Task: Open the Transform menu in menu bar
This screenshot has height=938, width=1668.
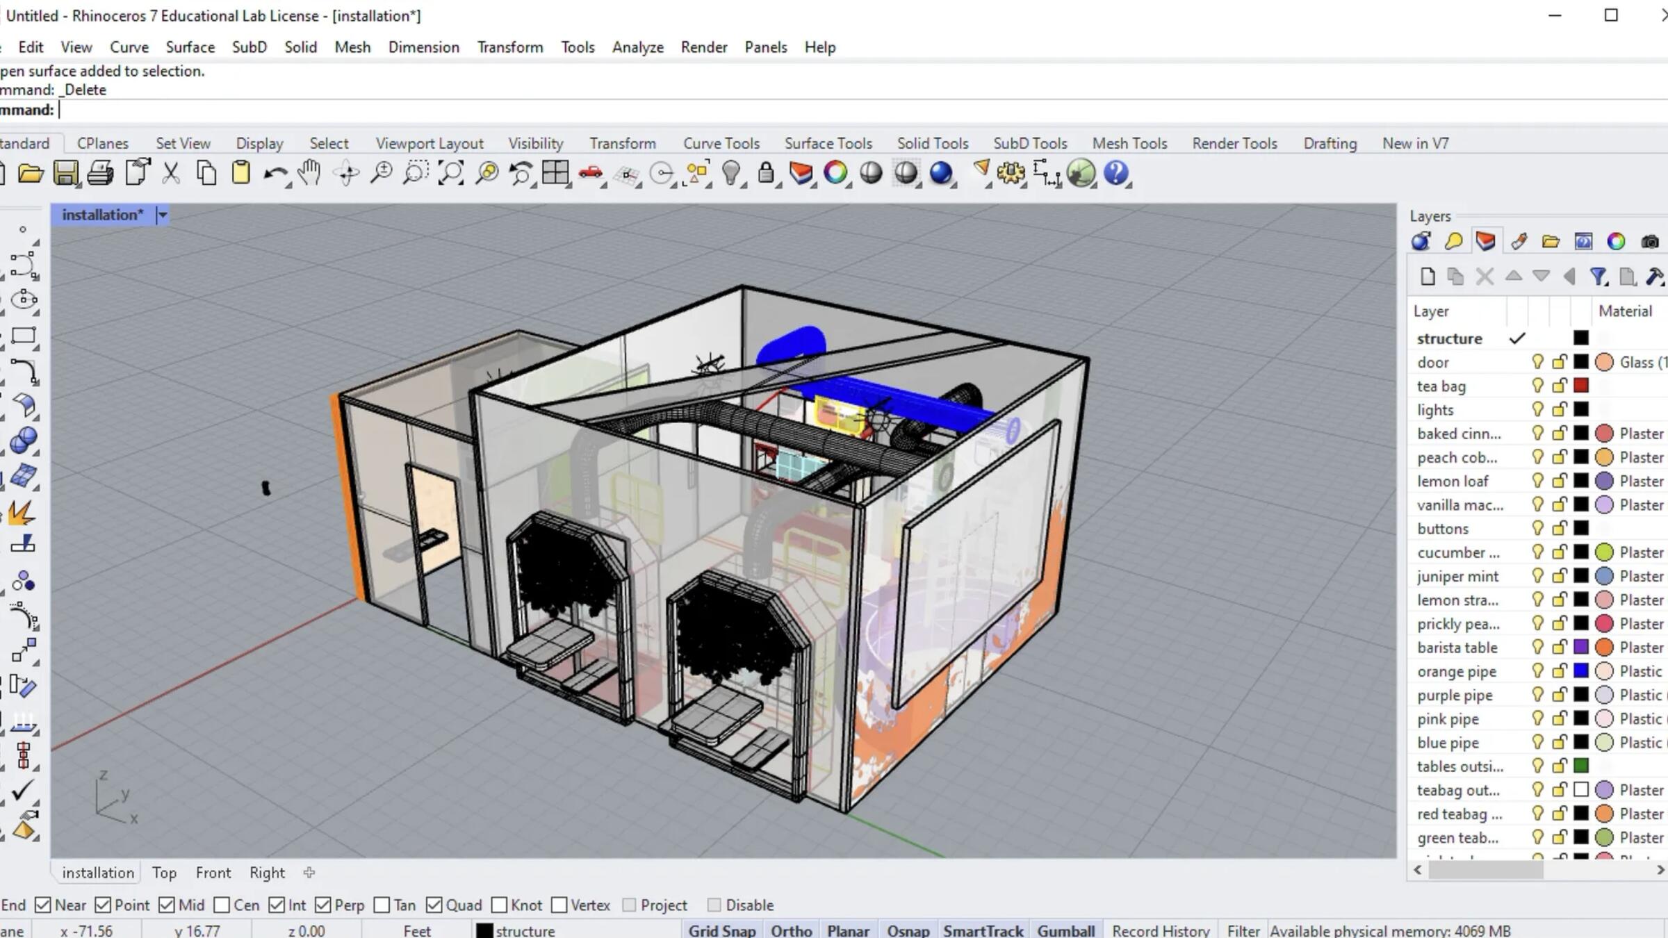Action: click(x=510, y=47)
